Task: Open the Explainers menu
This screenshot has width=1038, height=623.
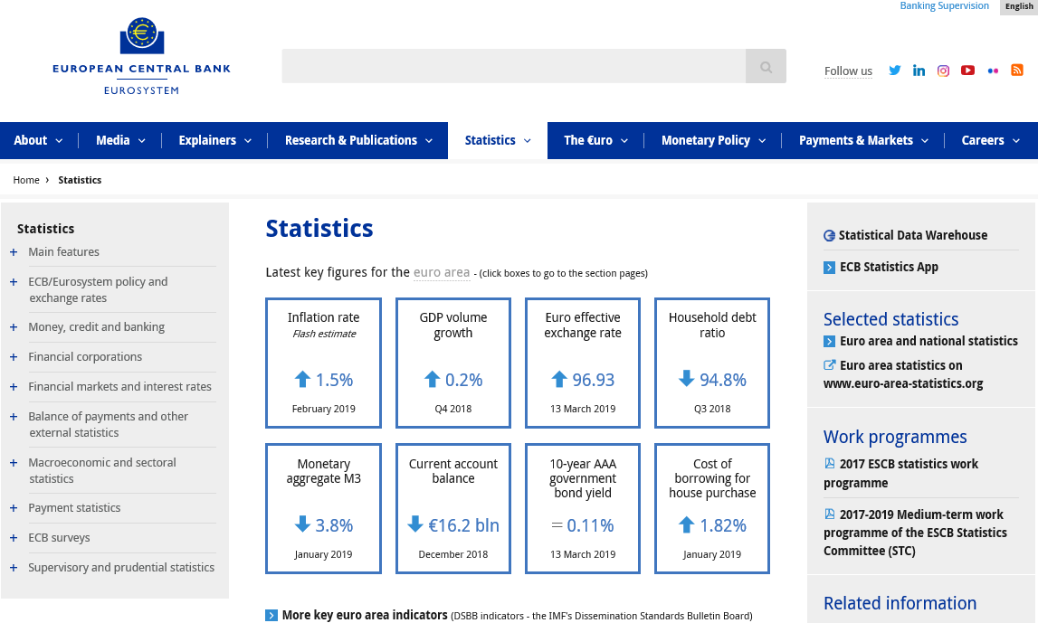Action: tap(214, 140)
